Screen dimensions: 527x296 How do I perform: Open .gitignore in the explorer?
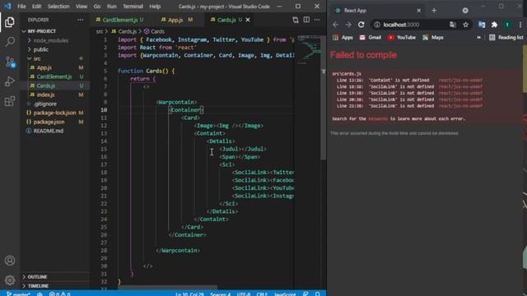pos(45,104)
